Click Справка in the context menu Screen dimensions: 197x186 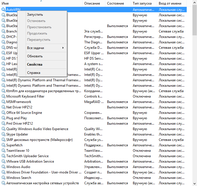pyautogui.click(x=42, y=73)
